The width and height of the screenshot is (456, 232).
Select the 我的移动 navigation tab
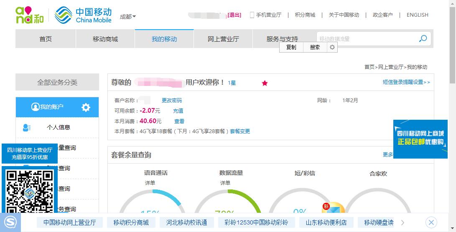point(164,39)
